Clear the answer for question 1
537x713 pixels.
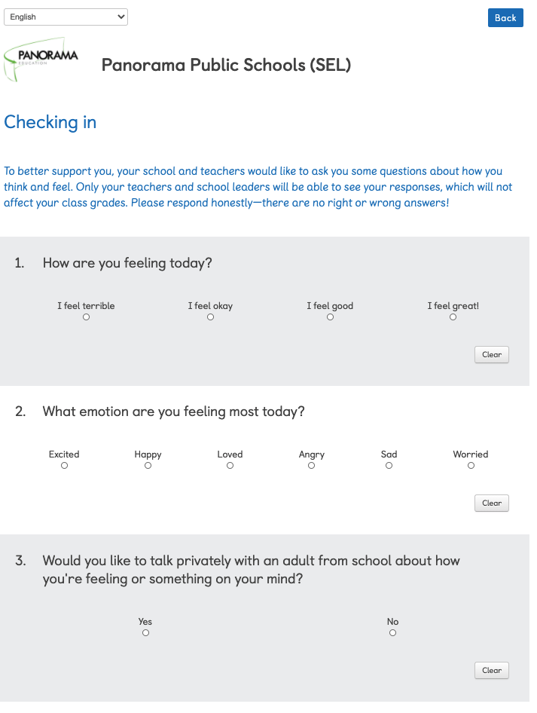492,355
